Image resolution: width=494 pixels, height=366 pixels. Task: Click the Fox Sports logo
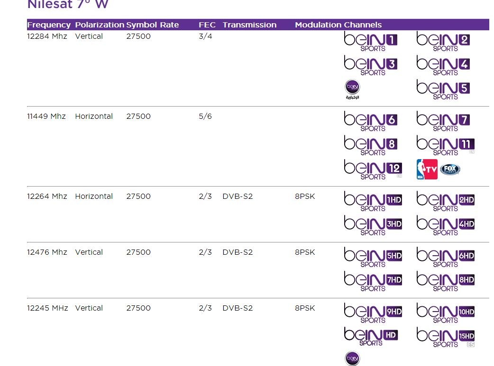coord(450,170)
